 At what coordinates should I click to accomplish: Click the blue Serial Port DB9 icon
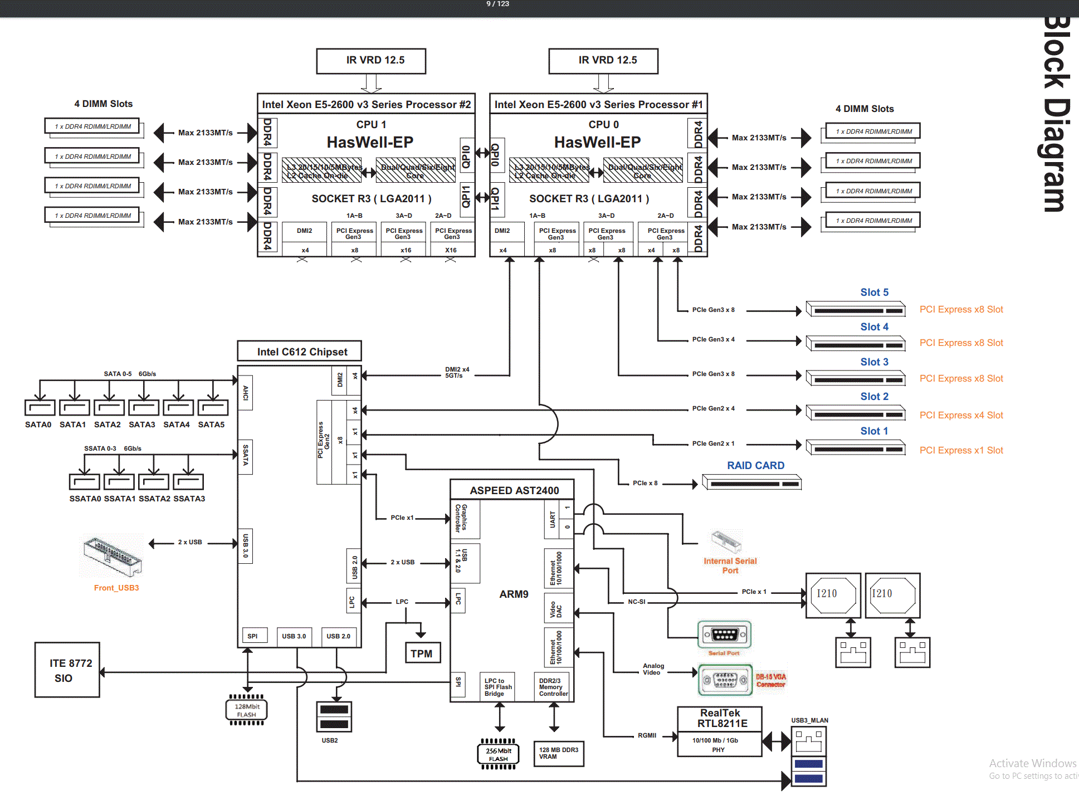point(725,634)
